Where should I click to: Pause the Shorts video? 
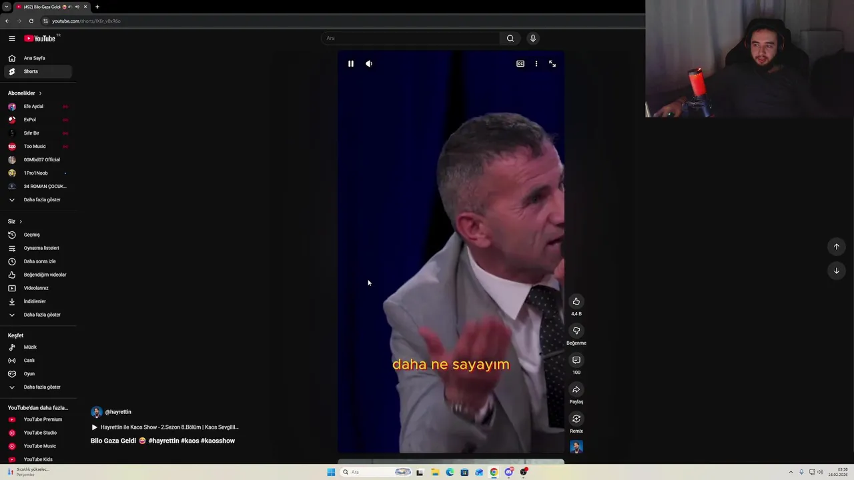[x=351, y=64]
